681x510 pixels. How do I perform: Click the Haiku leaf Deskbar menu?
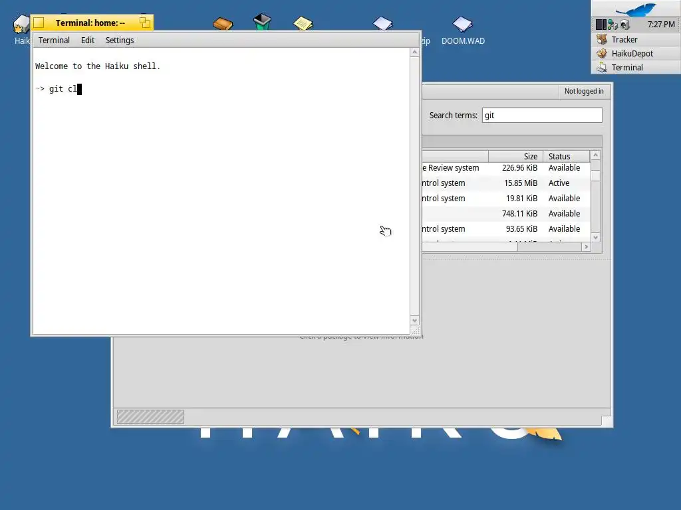click(636, 9)
